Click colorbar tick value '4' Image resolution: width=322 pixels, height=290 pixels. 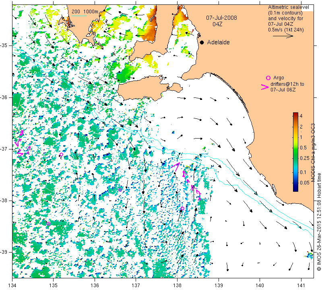pyautogui.click(x=301, y=116)
